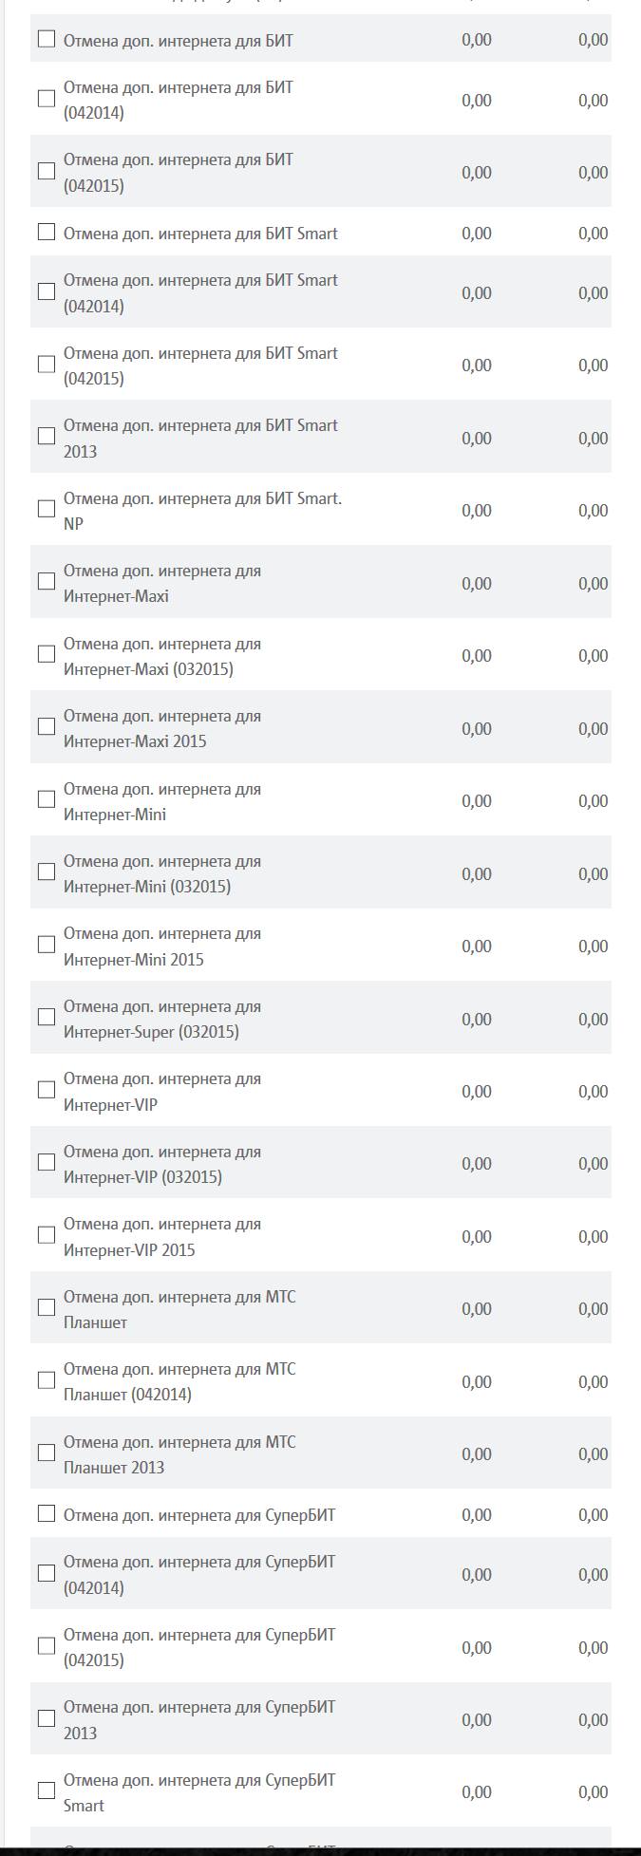
Task: Tick checkbox for БИТ (042014)
Action: pyautogui.click(x=47, y=99)
